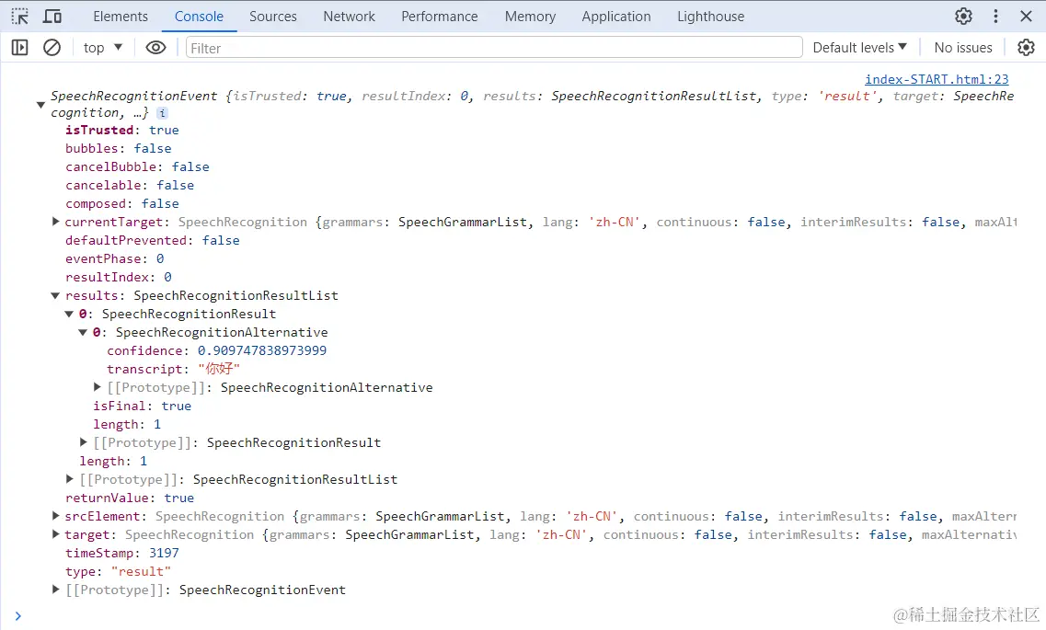Select the composed: false row
The height and width of the screenshot is (630, 1046).
122,203
